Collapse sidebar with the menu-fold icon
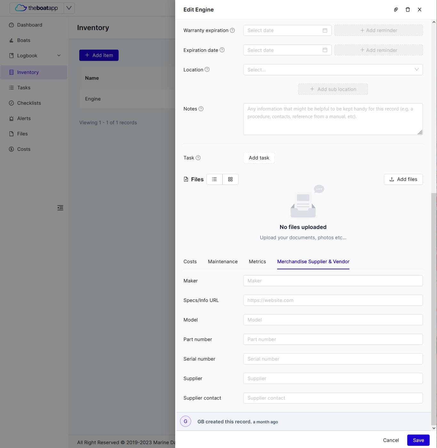Image resolution: width=437 pixels, height=448 pixels. tap(60, 208)
